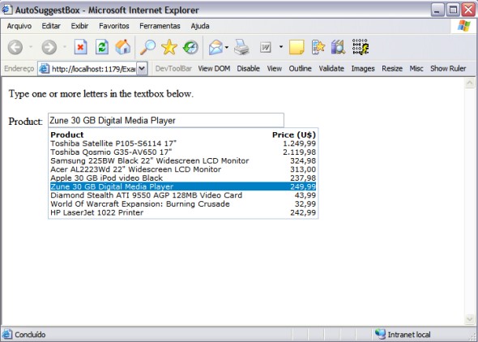Open the Disable menu in DevToolBar
The width and height of the screenshot is (478, 342).
click(248, 69)
